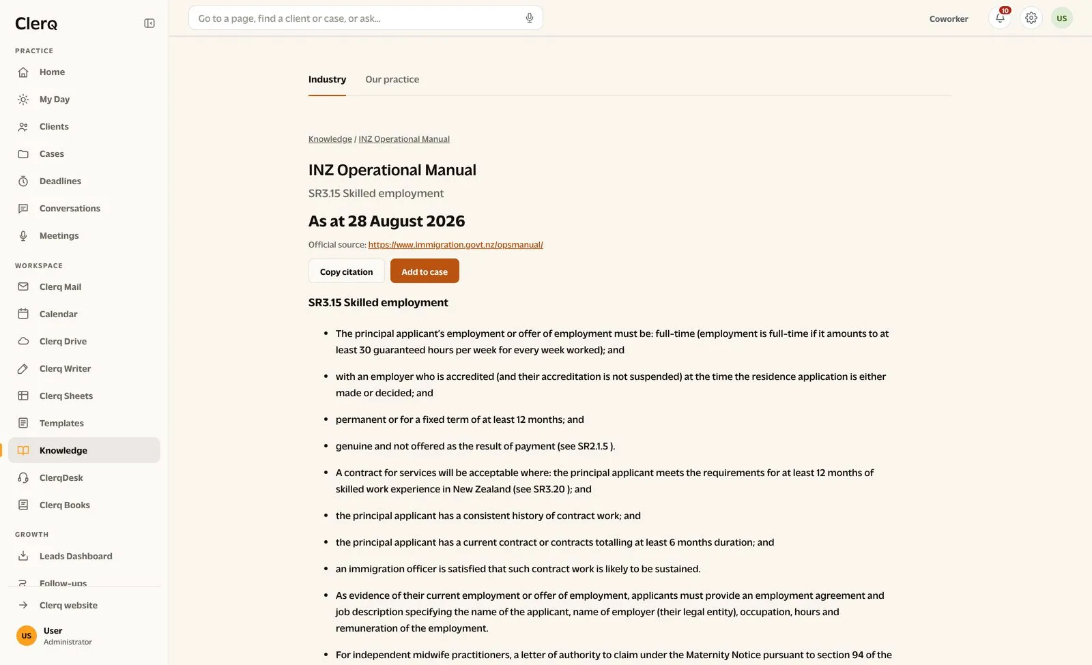Click the Copy citation button

(x=346, y=271)
